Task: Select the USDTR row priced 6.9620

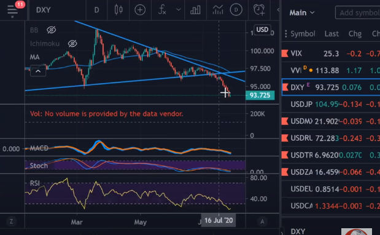Action: click(x=331, y=155)
